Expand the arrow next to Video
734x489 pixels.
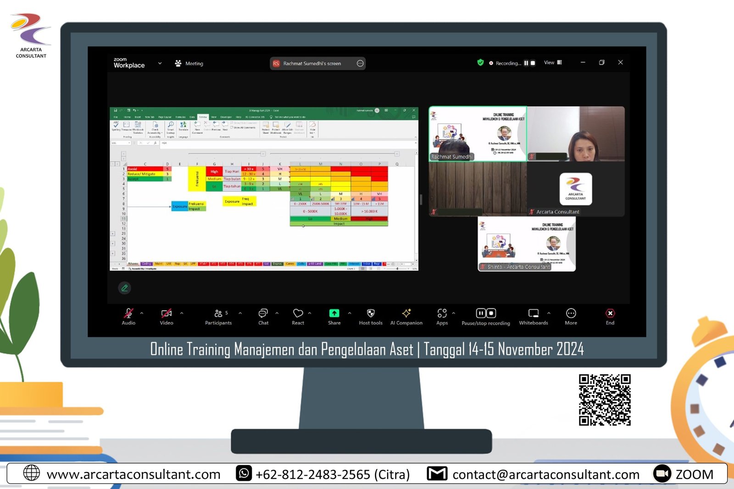[182, 313]
